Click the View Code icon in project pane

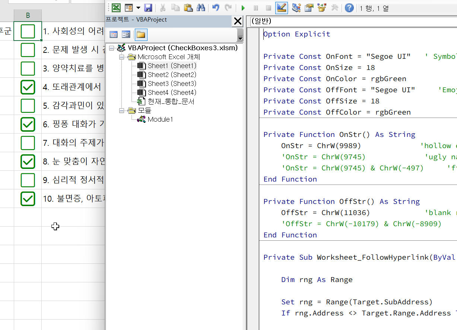(x=114, y=35)
